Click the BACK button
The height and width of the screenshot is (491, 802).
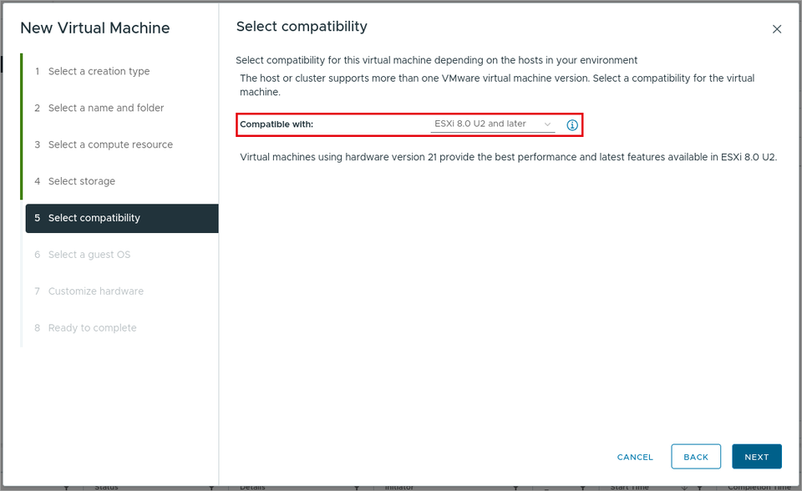[x=696, y=457]
